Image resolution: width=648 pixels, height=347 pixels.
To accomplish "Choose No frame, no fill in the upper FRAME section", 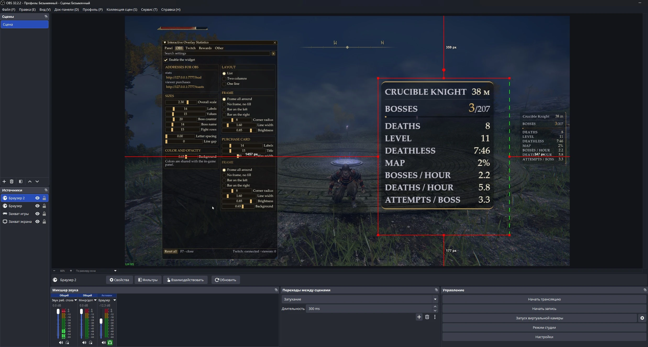I will pos(224,104).
